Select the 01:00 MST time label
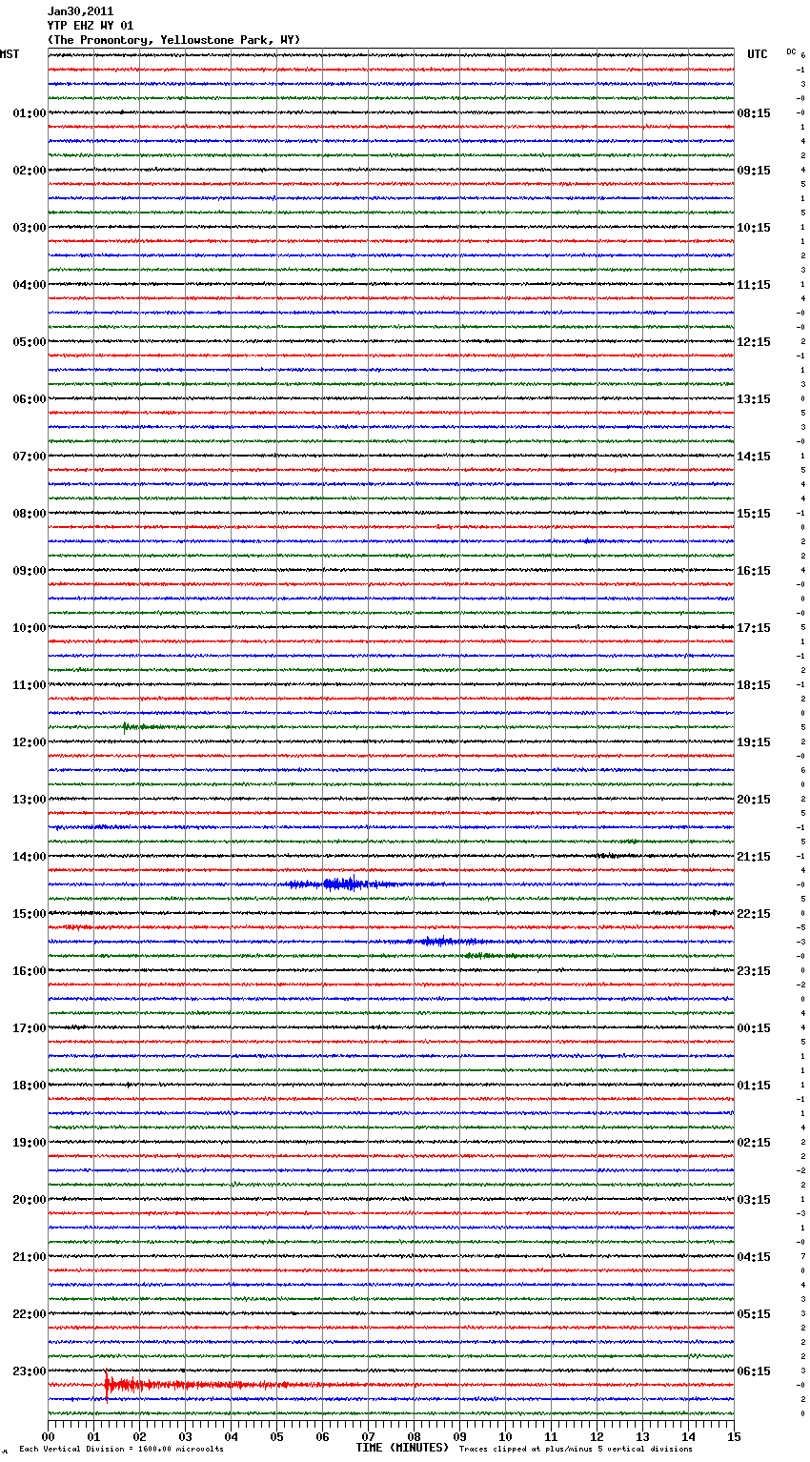 click(29, 113)
